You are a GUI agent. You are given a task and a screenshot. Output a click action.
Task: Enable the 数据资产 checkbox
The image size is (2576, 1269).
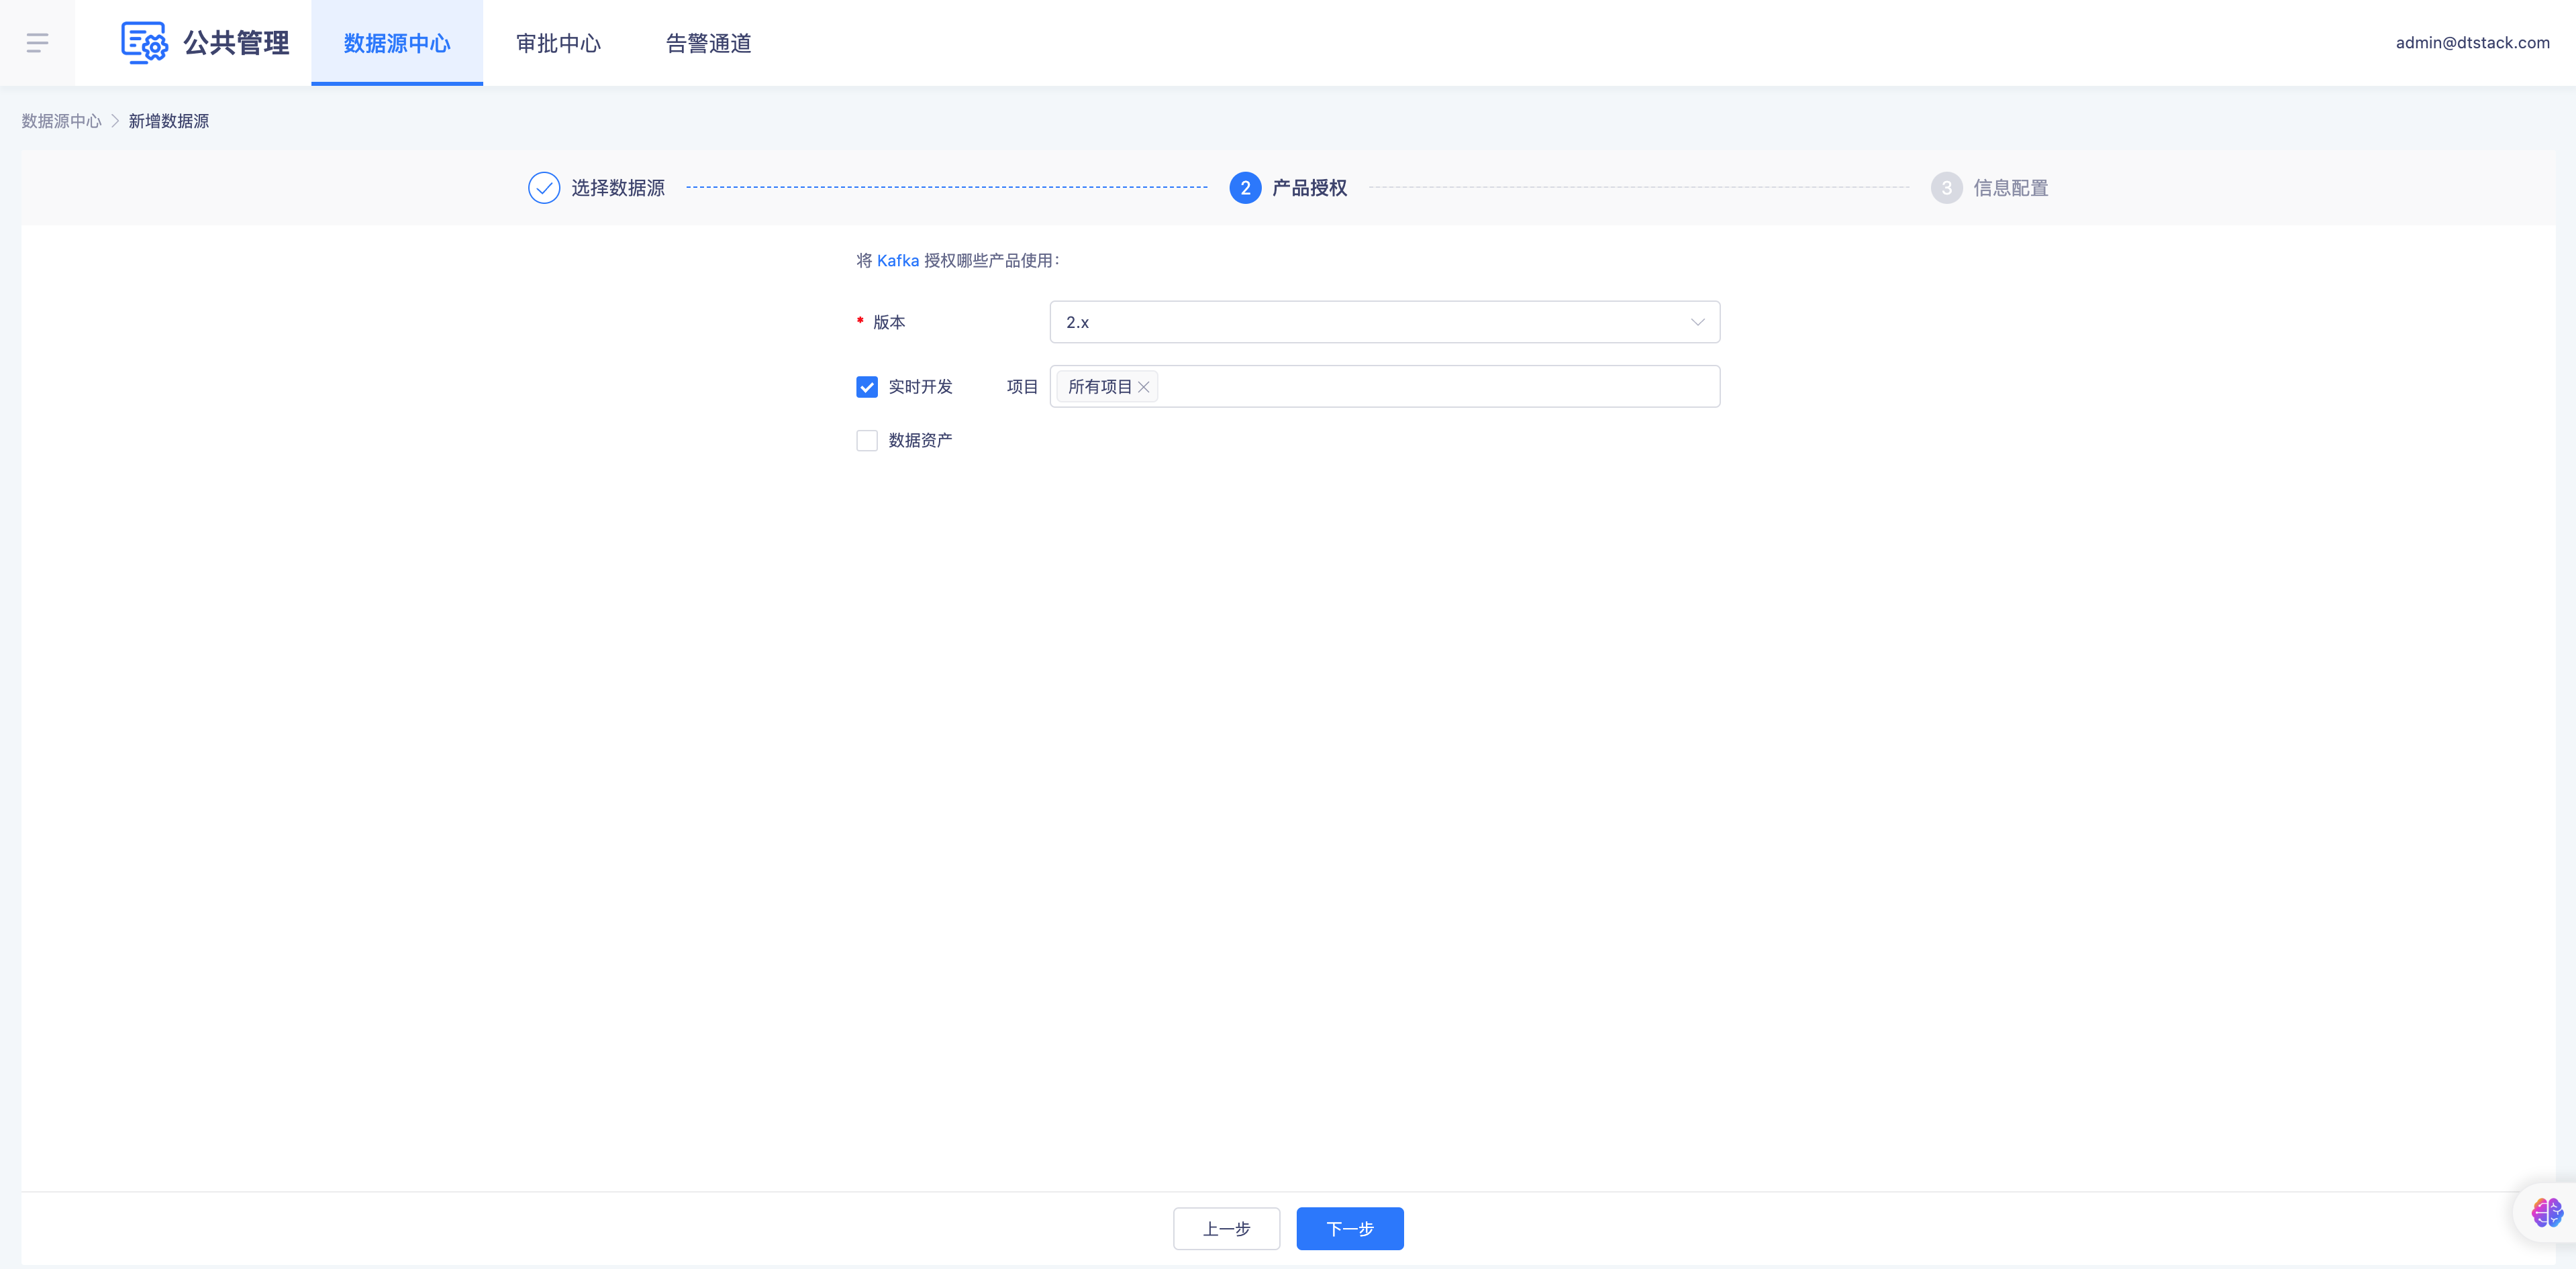pos(867,441)
